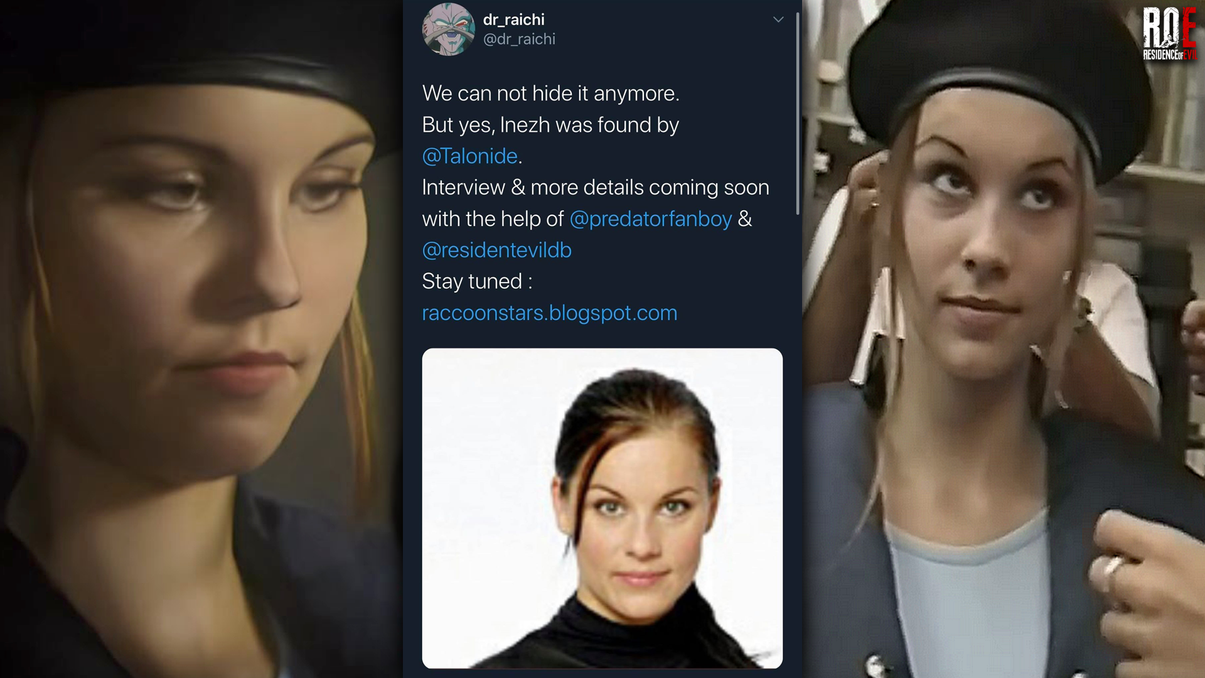This screenshot has height=678, width=1205.
Task: Click the dr_raichi display name
Action: click(513, 19)
